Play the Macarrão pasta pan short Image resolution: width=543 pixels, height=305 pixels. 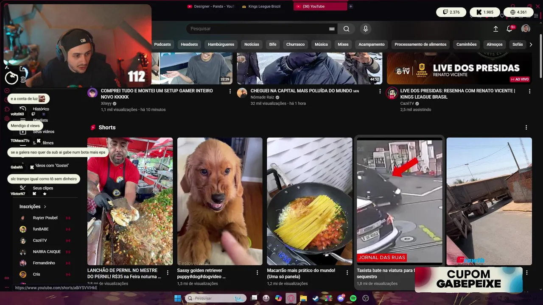click(x=309, y=201)
